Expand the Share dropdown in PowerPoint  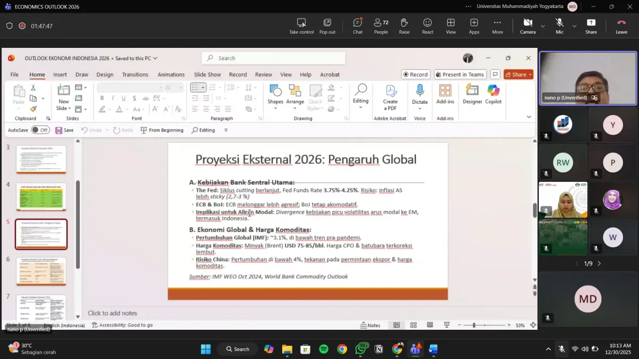pos(530,74)
